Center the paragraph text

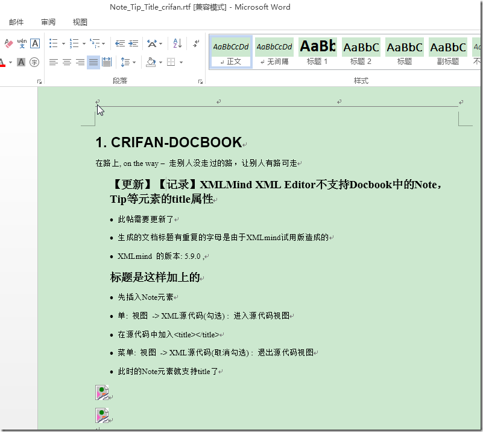[x=67, y=62]
